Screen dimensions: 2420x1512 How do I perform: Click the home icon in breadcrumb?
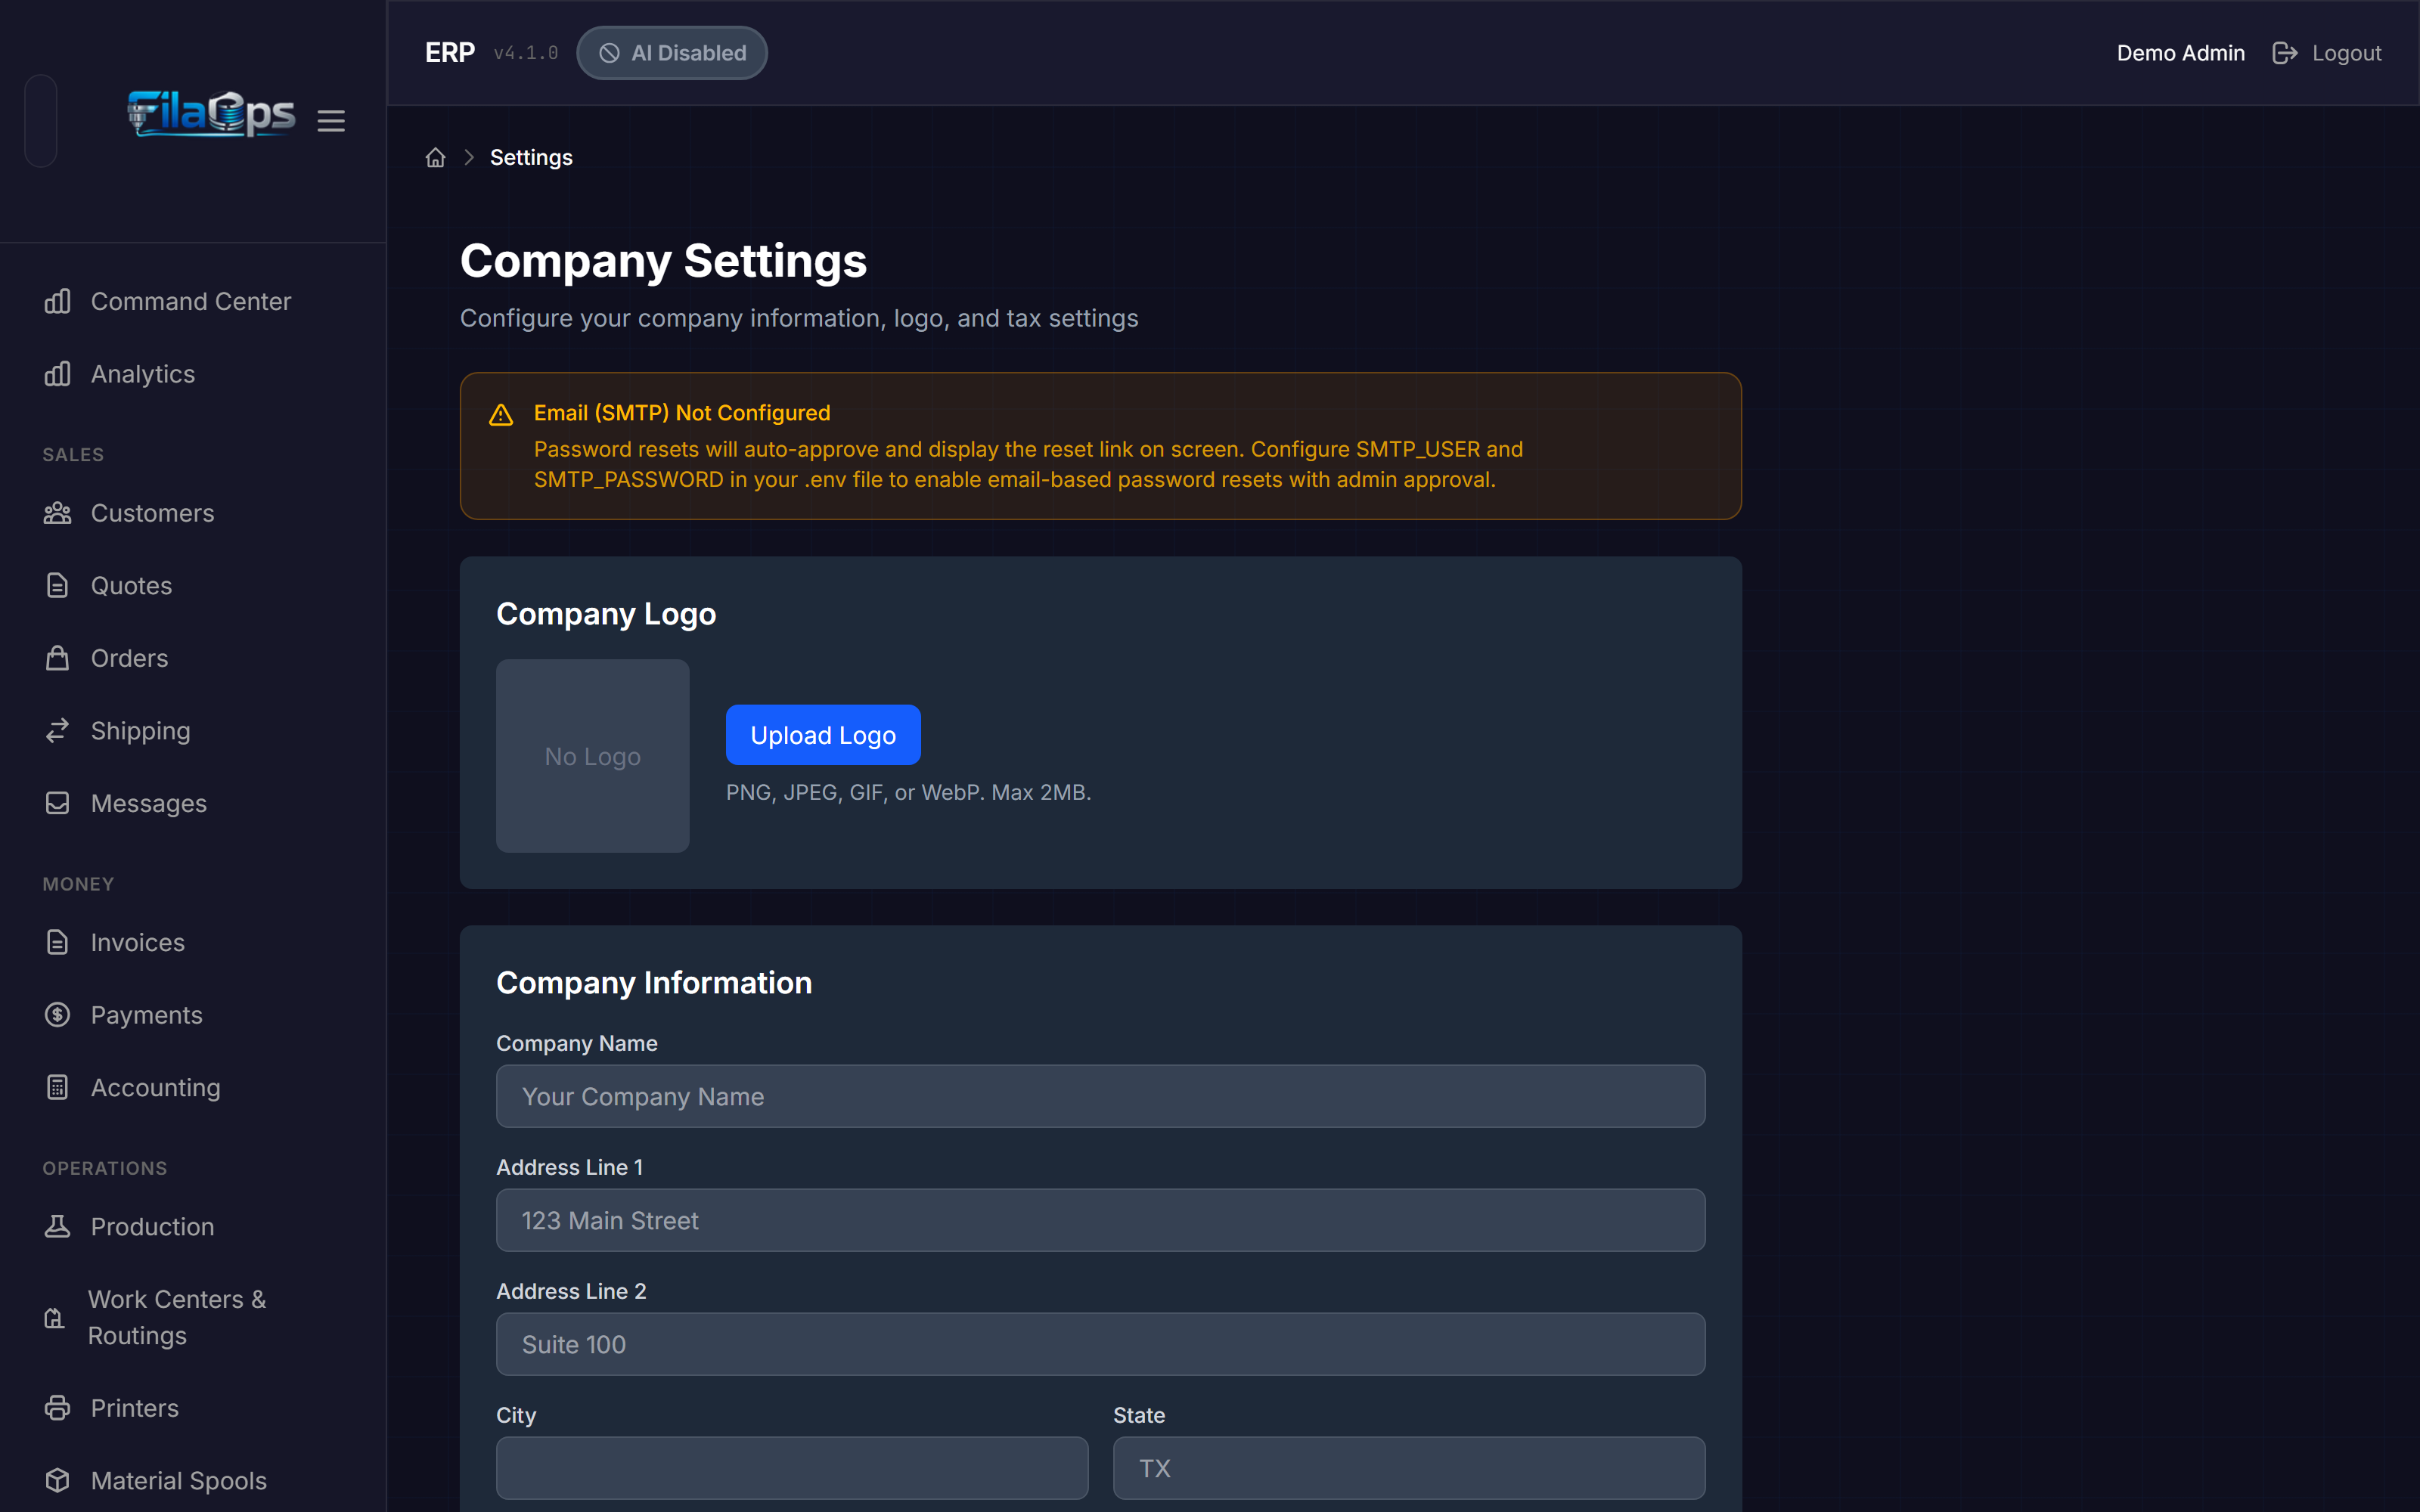(435, 157)
